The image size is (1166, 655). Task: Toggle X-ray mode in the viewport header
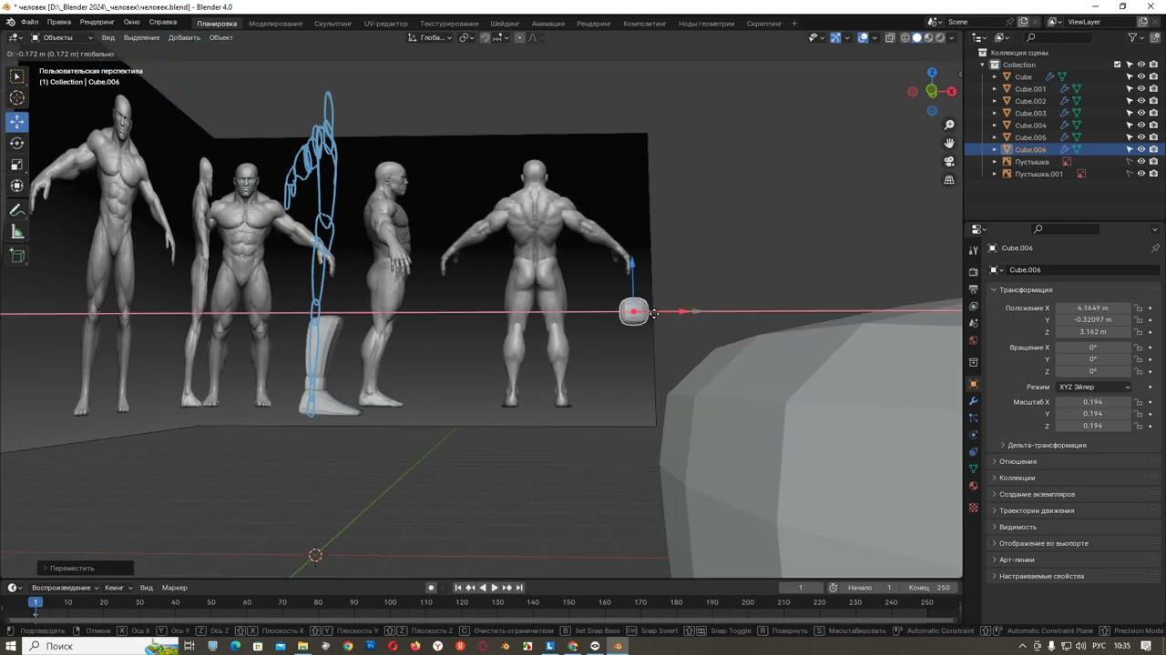click(x=889, y=37)
